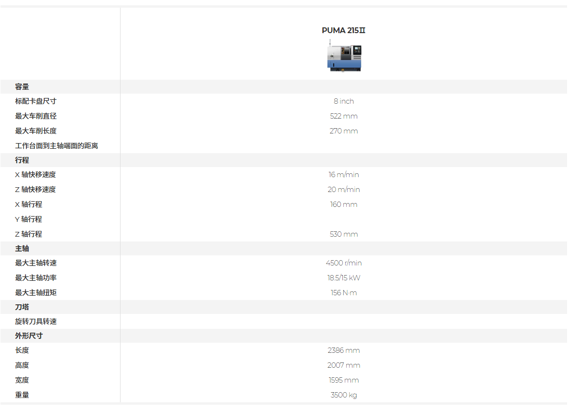Click the 3500 kg weight value
Image resolution: width=569 pixels, height=409 pixels.
[x=343, y=395]
